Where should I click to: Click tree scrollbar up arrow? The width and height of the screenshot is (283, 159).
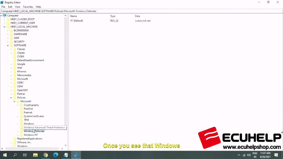click(66, 16)
